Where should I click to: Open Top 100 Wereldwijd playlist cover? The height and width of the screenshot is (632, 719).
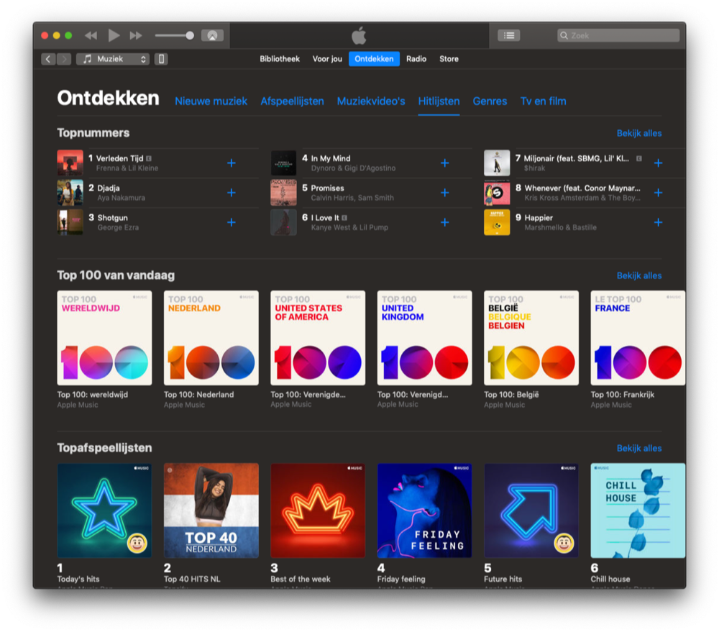tap(104, 338)
